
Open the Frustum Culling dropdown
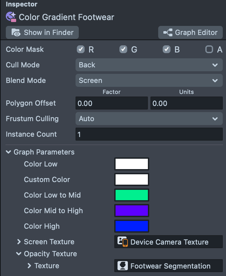click(x=149, y=119)
